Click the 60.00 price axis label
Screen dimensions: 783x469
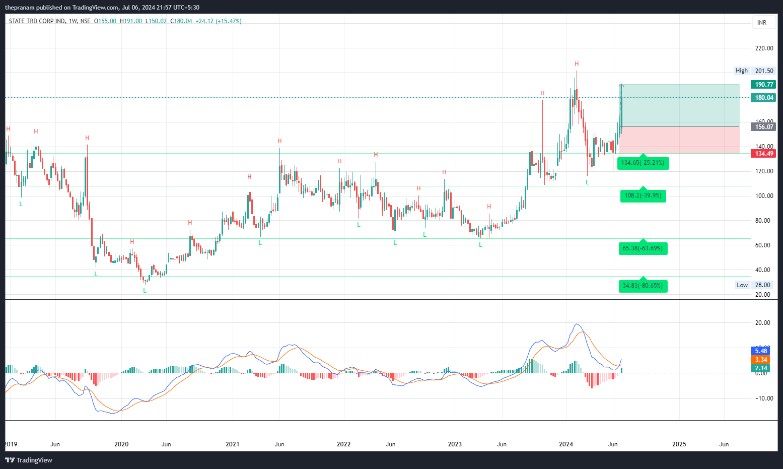pyautogui.click(x=764, y=245)
